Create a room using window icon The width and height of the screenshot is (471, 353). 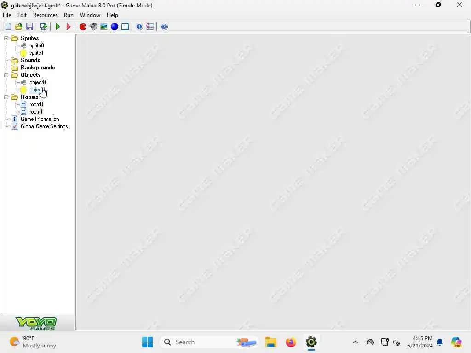point(125,27)
